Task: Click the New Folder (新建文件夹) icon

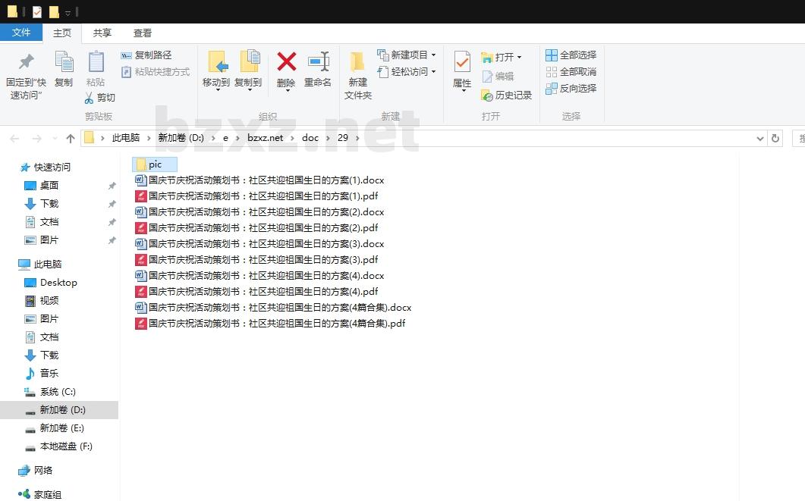Action: (357, 63)
